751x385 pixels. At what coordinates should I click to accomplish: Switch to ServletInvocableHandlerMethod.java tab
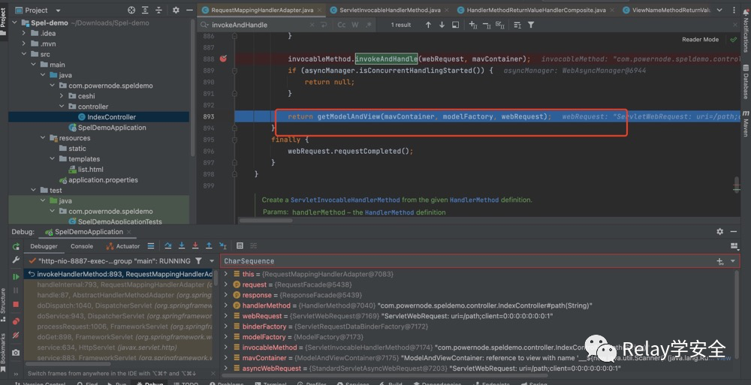tap(389, 10)
